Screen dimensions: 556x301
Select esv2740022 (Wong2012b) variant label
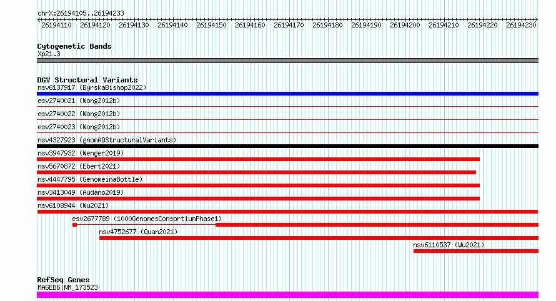click(79, 114)
